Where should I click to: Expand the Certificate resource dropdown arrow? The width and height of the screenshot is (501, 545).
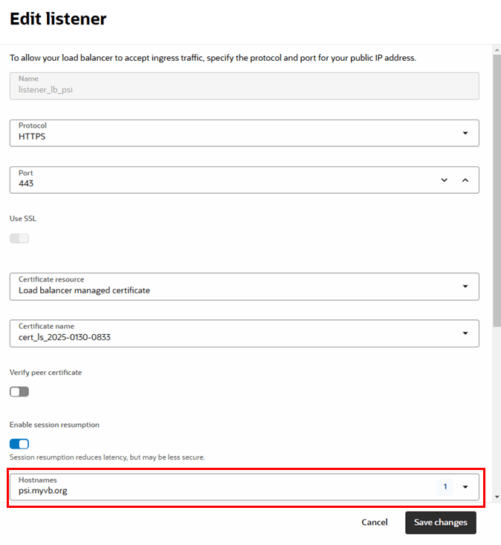point(465,287)
